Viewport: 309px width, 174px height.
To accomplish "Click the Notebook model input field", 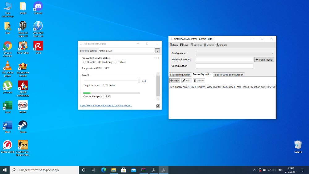I will tap(224, 59).
